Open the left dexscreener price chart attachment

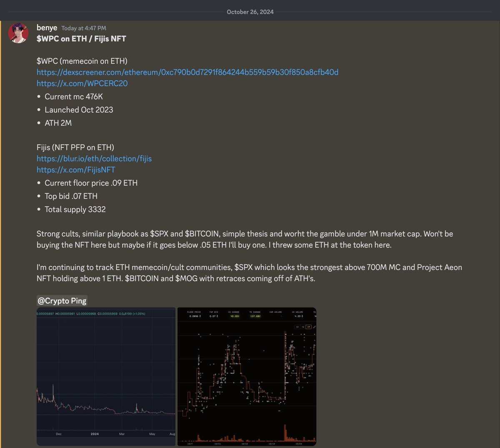[x=106, y=376]
